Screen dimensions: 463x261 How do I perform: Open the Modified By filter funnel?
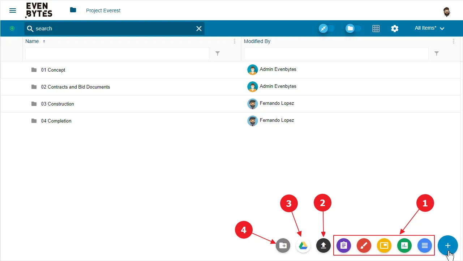point(437,54)
